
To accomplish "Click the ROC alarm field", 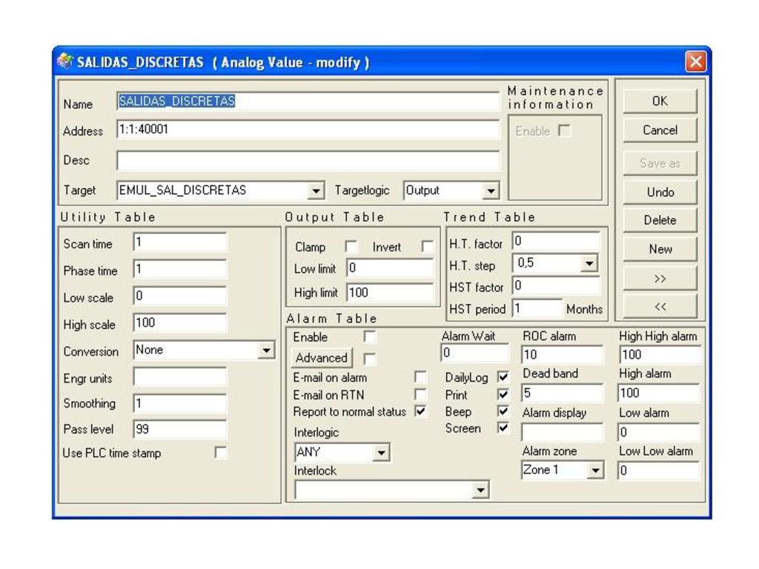I will [x=563, y=355].
